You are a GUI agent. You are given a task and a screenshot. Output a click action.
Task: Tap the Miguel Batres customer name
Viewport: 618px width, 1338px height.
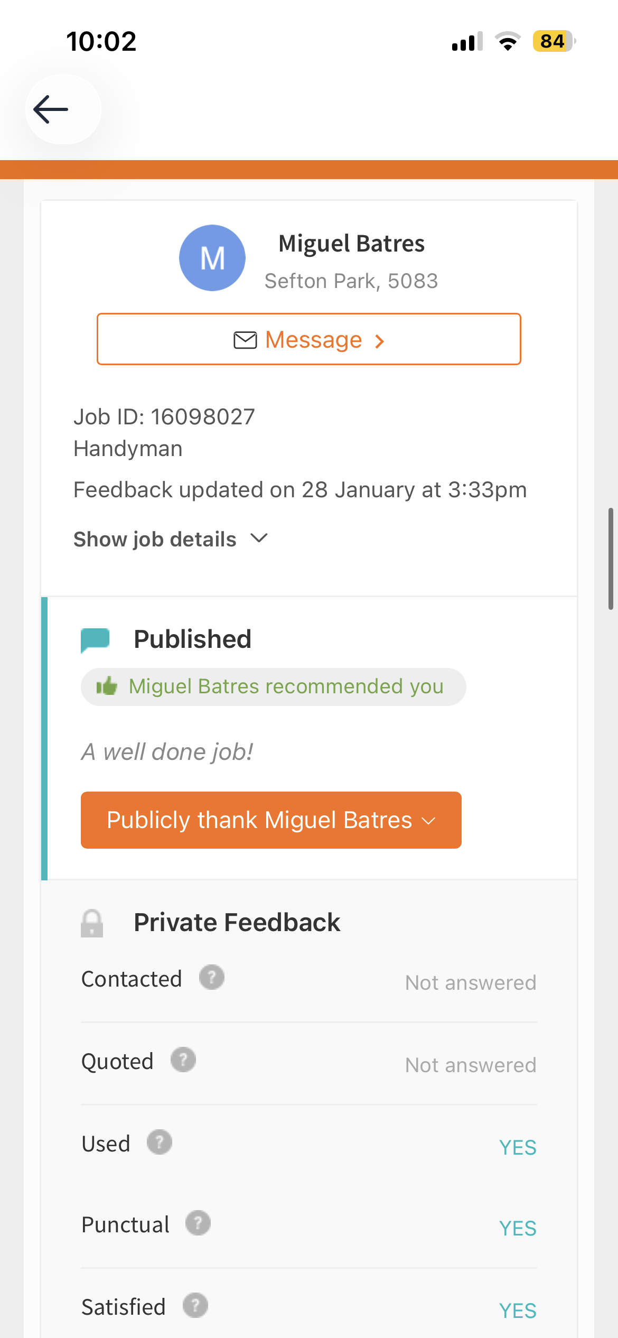[351, 244]
